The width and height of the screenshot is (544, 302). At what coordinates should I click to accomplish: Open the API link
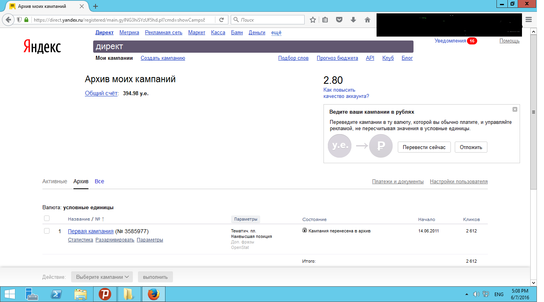(370, 58)
